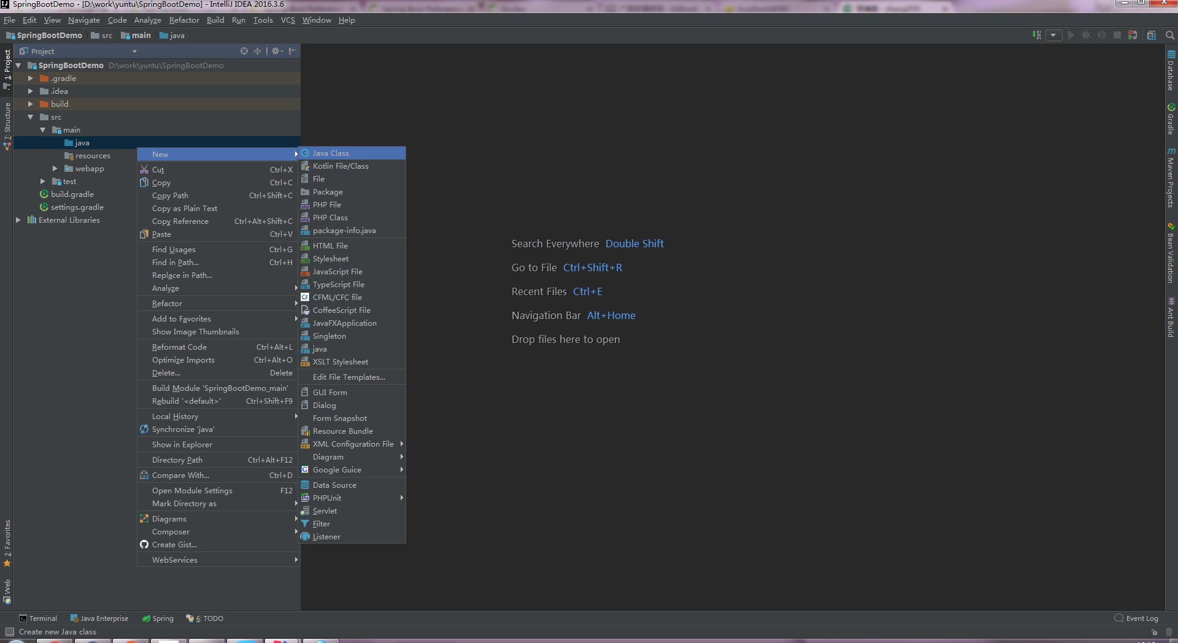Click Open Module Settings entry
Viewport: 1178px width, 643px height.
tap(218, 490)
